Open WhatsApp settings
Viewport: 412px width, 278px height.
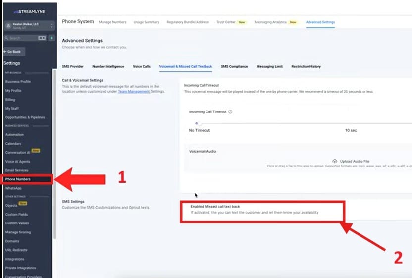pos(13,188)
